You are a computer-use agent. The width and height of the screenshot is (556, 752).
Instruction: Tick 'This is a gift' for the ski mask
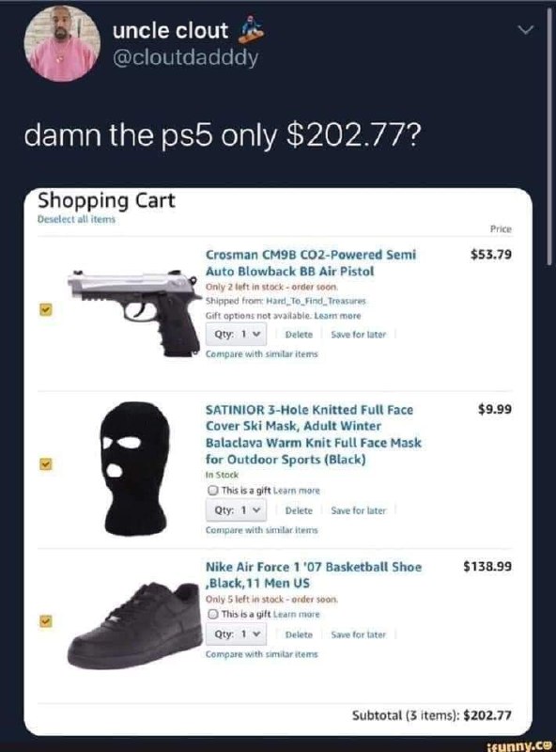(x=213, y=490)
